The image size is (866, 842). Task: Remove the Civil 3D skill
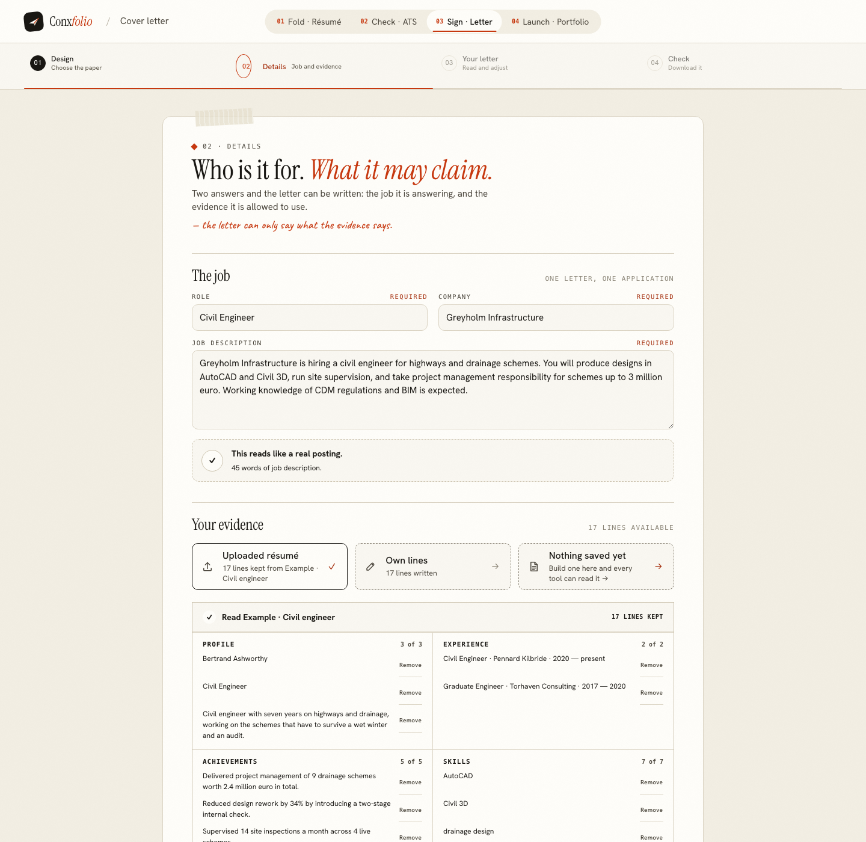[651, 810]
